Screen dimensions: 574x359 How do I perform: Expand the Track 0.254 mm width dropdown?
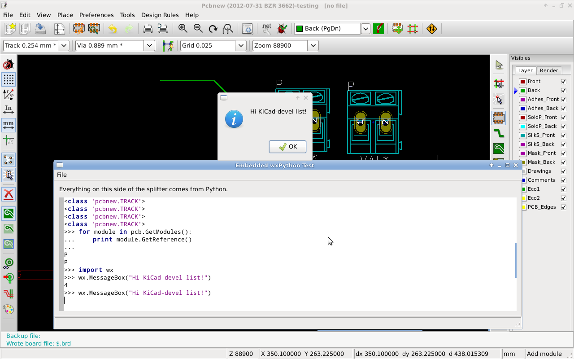click(x=64, y=45)
